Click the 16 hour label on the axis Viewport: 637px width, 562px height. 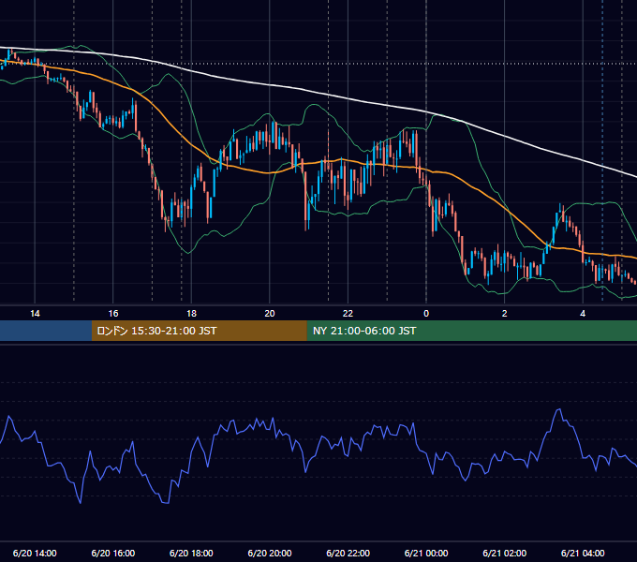click(x=113, y=314)
